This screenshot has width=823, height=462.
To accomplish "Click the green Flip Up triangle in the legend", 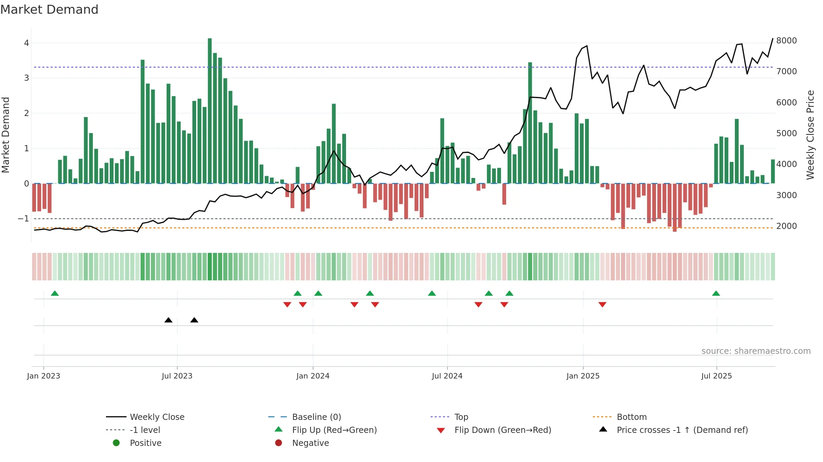I will point(279,429).
